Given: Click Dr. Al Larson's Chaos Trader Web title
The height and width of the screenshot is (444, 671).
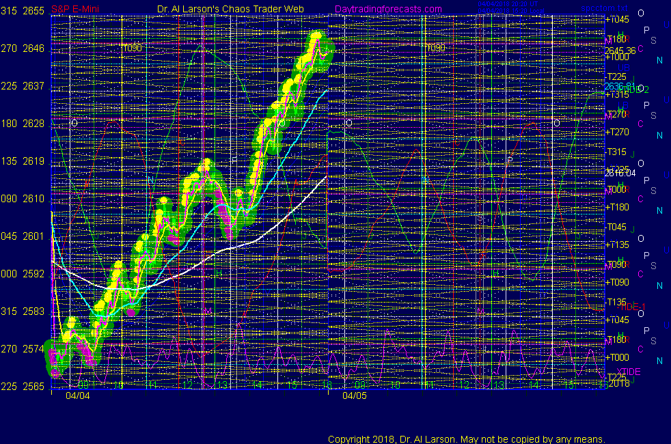Looking at the screenshot, I should tap(225, 10).
